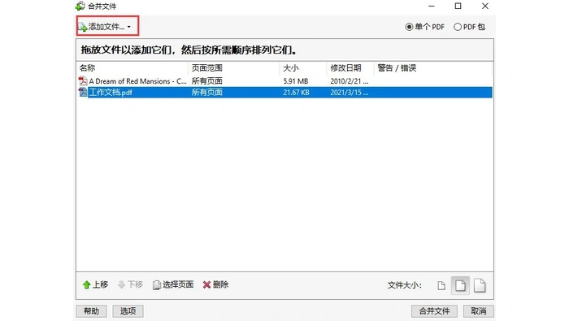Click PDF icon beside 工作文档.pdf
This screenshot has width=569, height=321.
[x=83, y=92]
